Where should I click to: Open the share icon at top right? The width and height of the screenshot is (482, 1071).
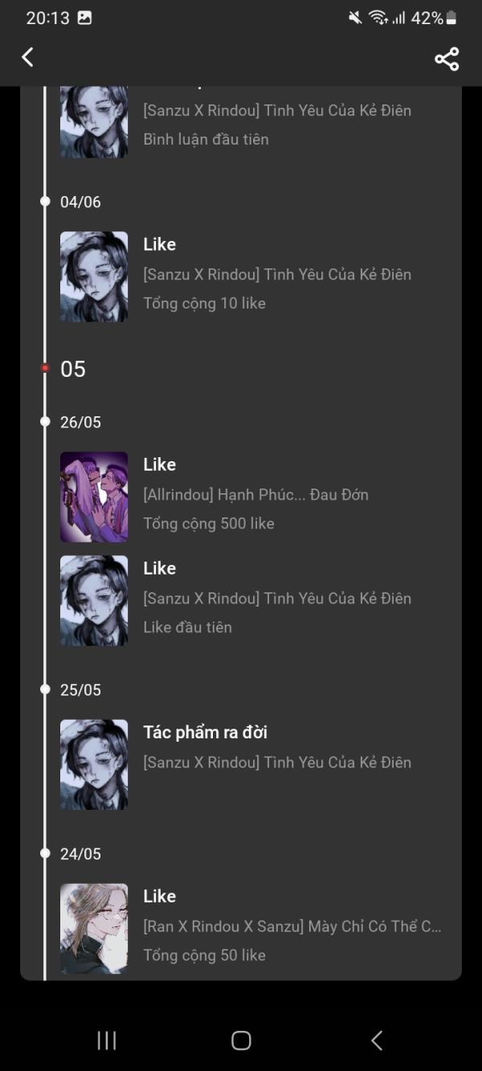pyautogui.click(x=447, y=59)
